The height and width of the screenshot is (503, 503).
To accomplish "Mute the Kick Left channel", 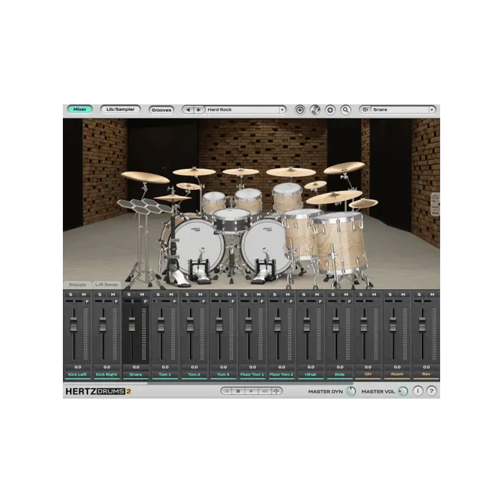I will point(84,294).
